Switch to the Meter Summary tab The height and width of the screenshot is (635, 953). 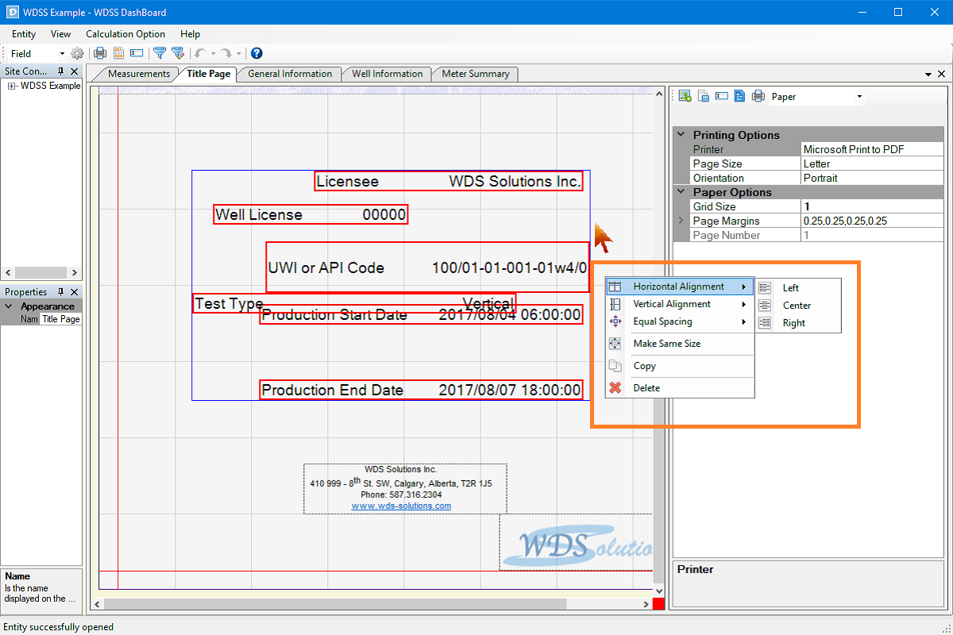tap(476, 74)
